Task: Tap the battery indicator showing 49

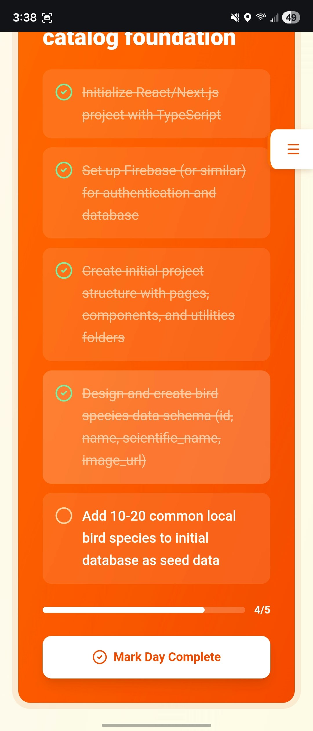Action: coord(292,17)
